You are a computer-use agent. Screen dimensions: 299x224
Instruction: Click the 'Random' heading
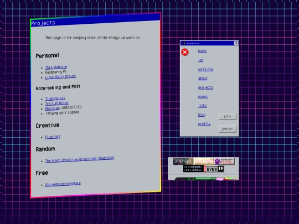tap(45, 149)
